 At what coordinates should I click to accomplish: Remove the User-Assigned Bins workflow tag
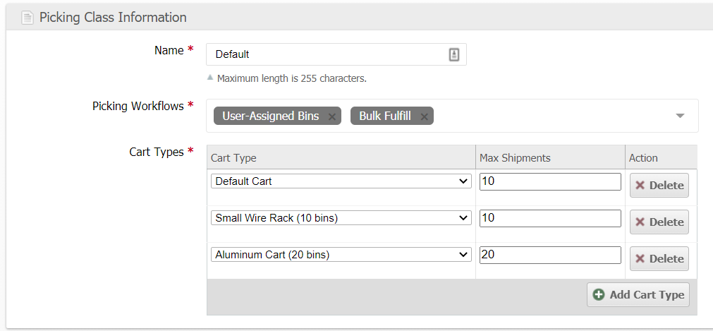(x=331, y=116)
